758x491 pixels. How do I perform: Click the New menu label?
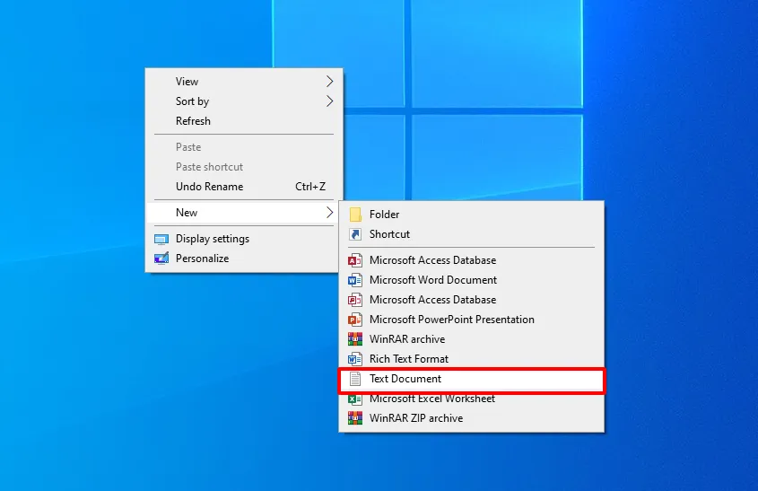click(x=187, y=213)
